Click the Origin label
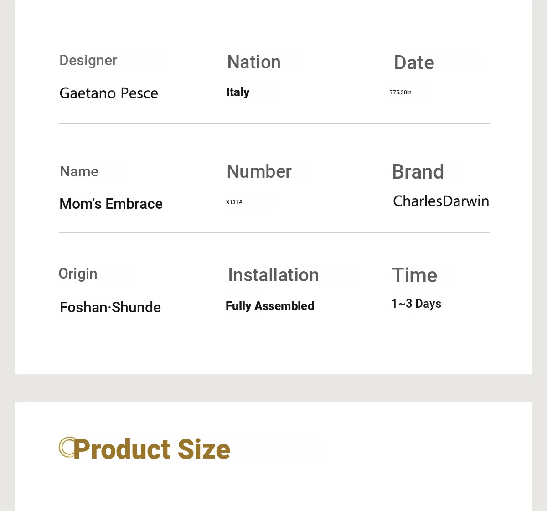Screen dimensions: 547x511 pos(78,274)
